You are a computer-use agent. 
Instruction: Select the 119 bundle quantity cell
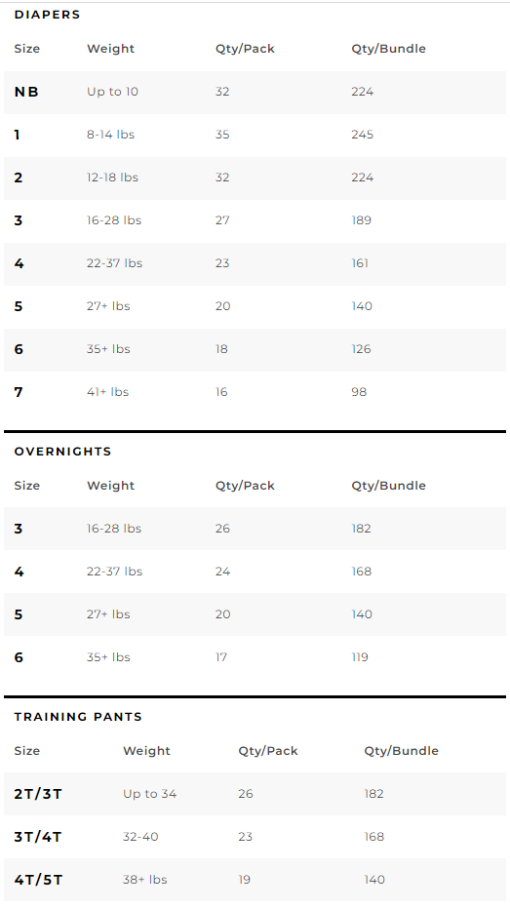360,657
